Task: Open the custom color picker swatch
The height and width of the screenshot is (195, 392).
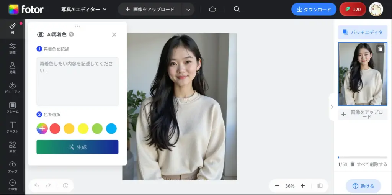Action: click(x=42, y=129)
